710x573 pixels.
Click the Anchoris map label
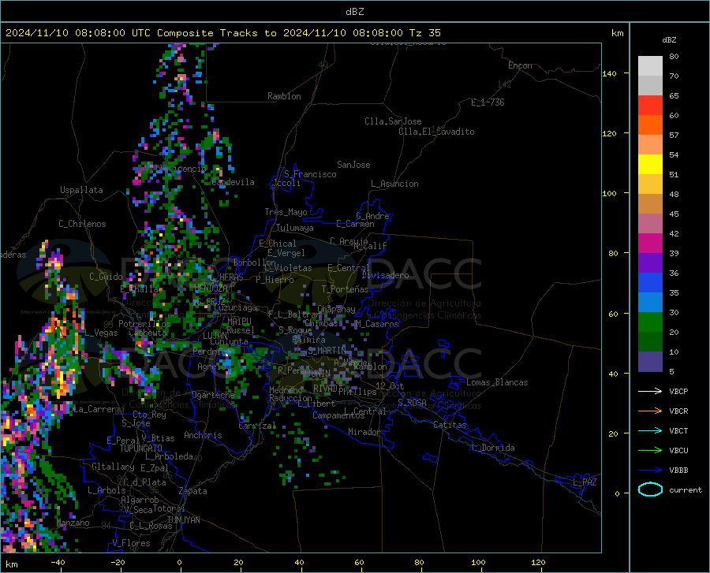(x=203, y=435)
